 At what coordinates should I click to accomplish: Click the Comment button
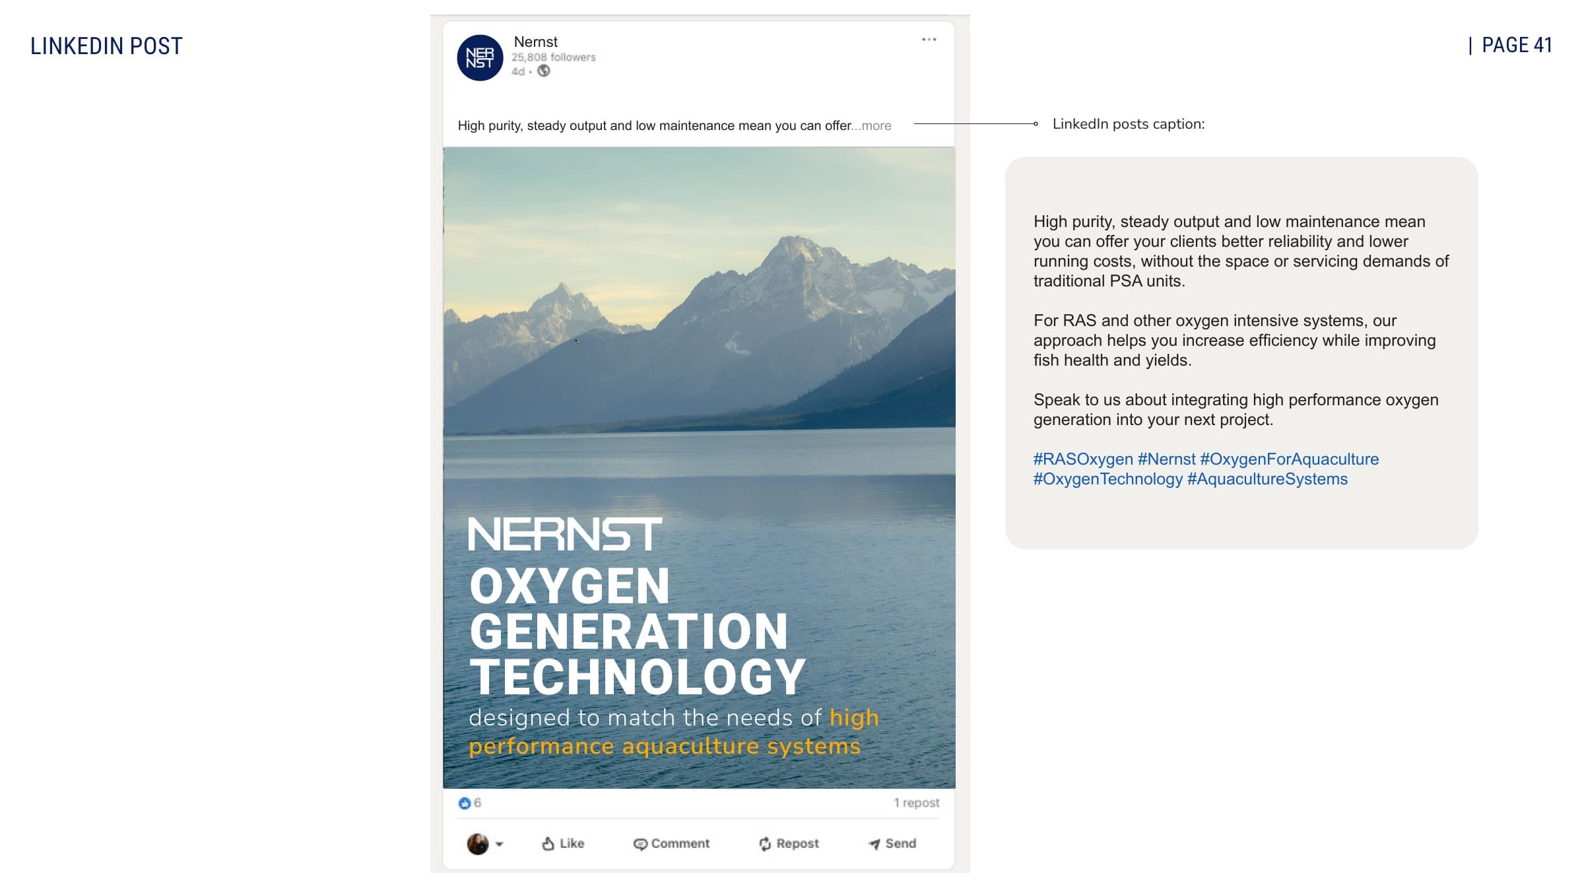click(671, 843)
